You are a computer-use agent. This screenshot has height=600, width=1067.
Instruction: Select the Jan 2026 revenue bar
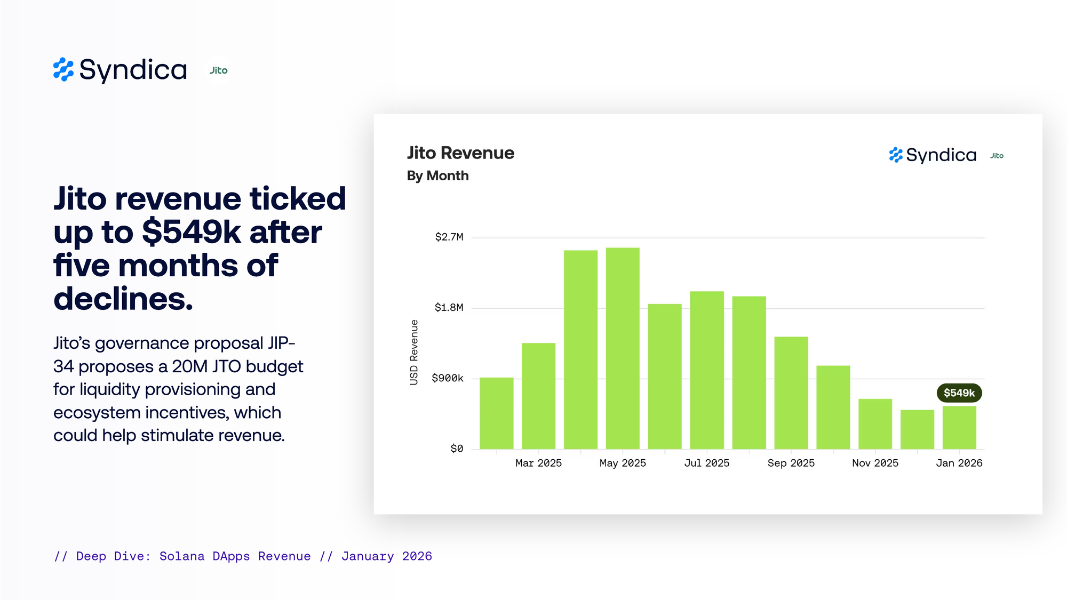(959, 427)
